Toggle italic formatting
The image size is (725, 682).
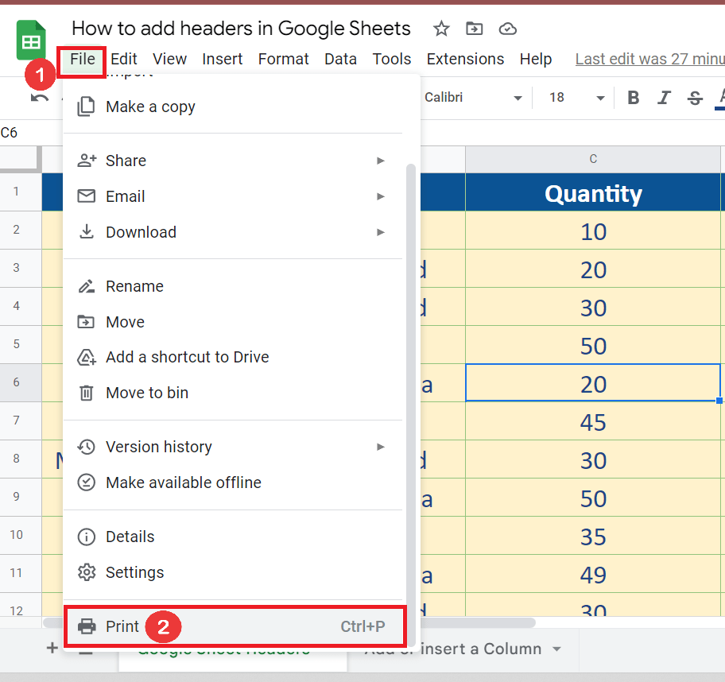(664, 97)
